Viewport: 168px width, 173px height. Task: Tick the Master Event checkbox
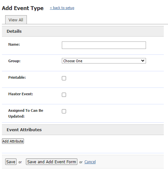point(64,95)
